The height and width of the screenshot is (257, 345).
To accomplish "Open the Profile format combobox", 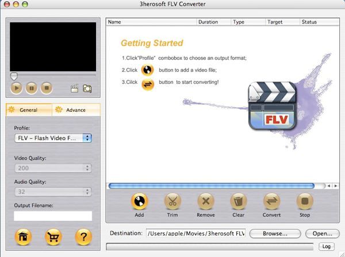I will [x=53, y=138].
